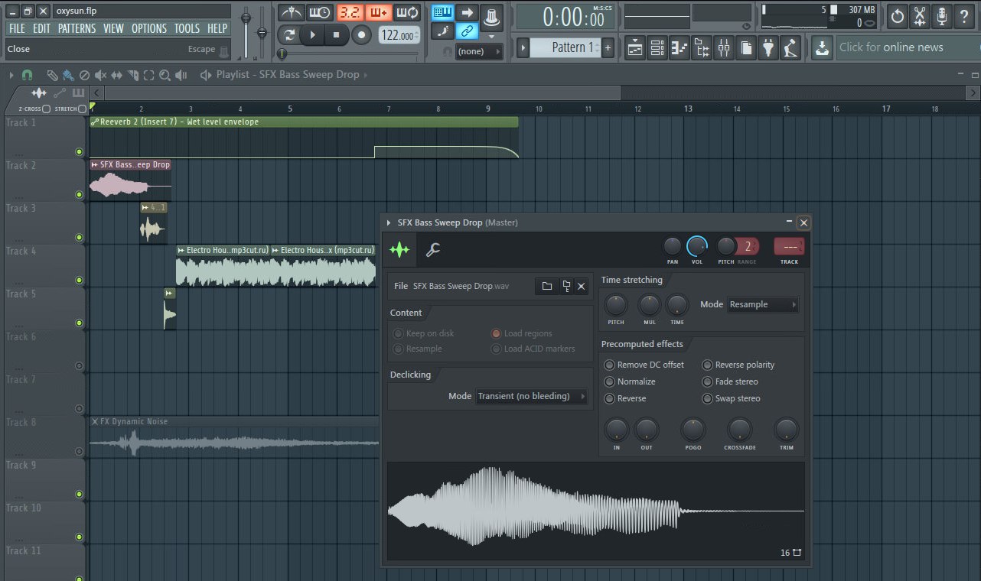Open the sampler wrench miscellaneous settings tab
The width and height of the screenshot is (981, 581).
[432, 249]
